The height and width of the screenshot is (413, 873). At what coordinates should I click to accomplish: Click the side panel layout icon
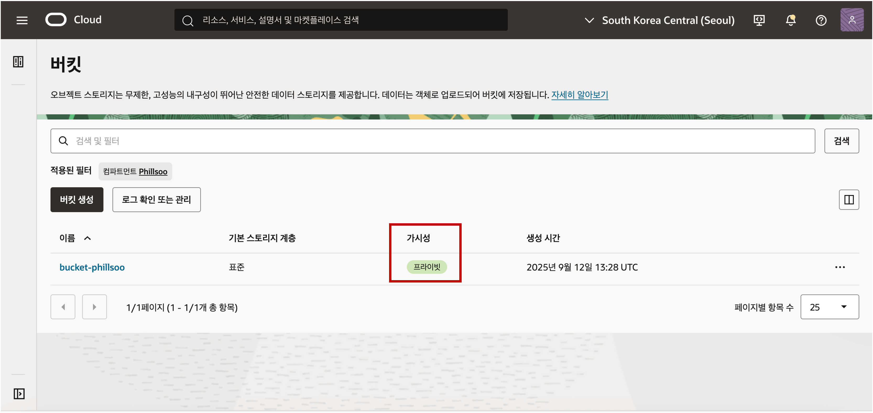click(x=18, y=62)
